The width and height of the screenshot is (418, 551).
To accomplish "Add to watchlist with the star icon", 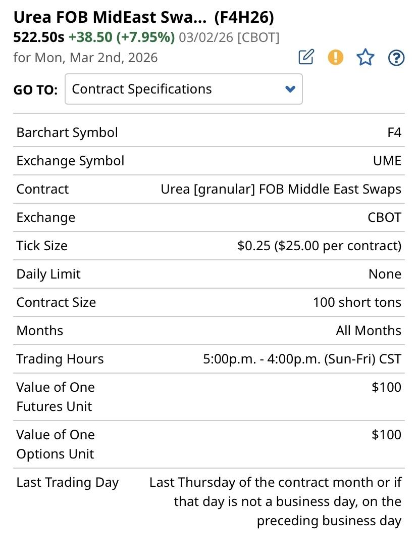I will pos(365,58).
